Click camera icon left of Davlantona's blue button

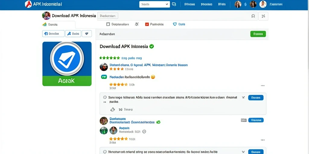click(244, 120)
